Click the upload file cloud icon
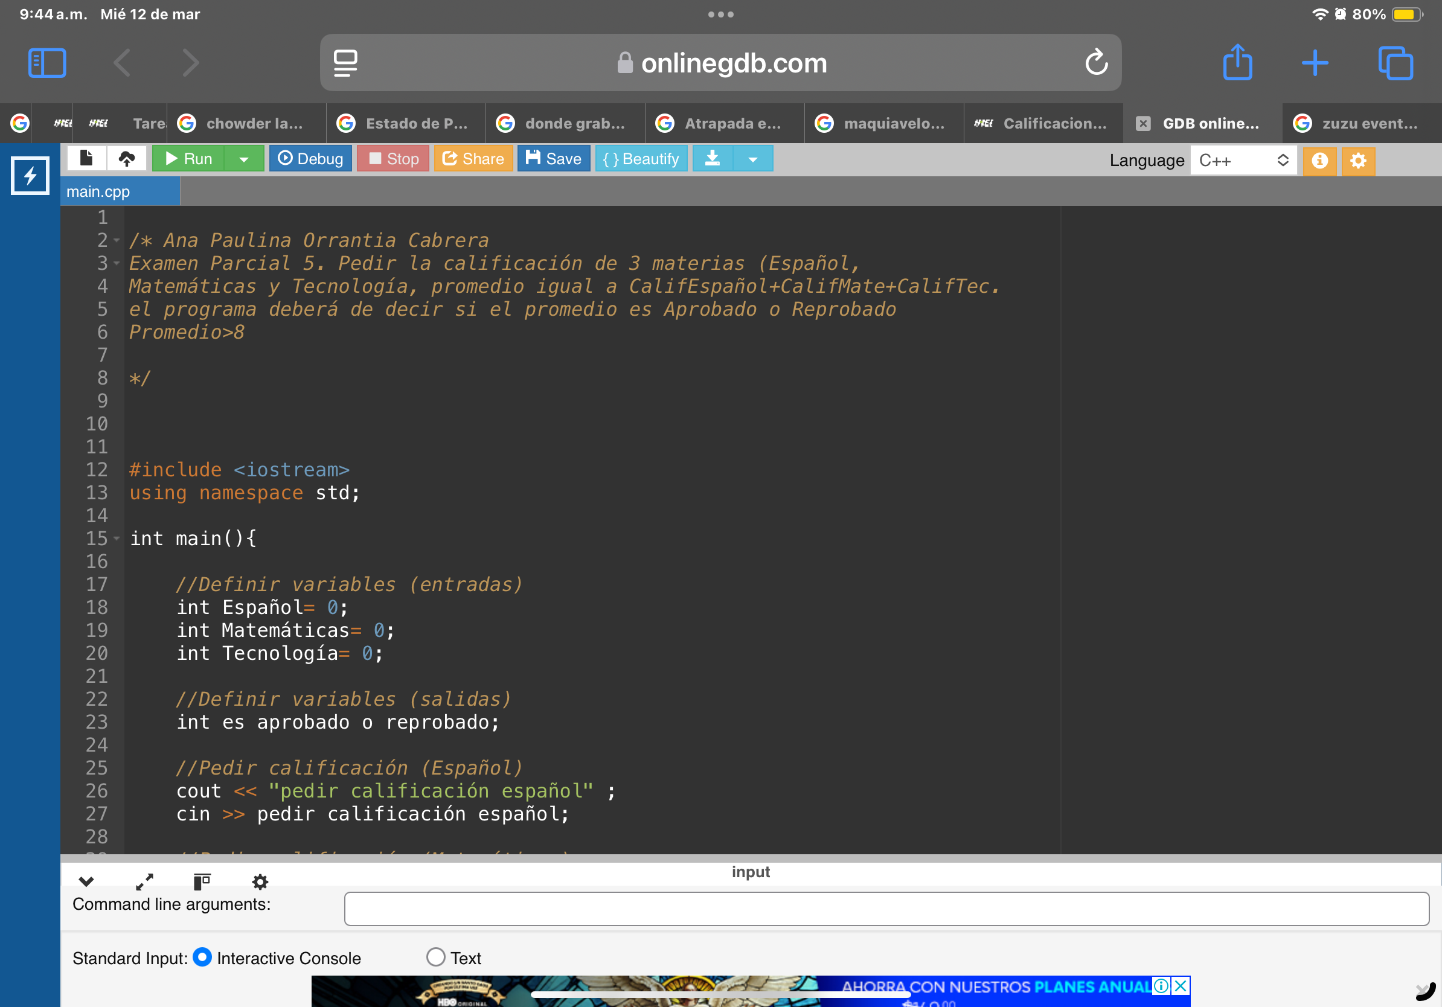This screenshot has height=1007, width=1442. 127,158
